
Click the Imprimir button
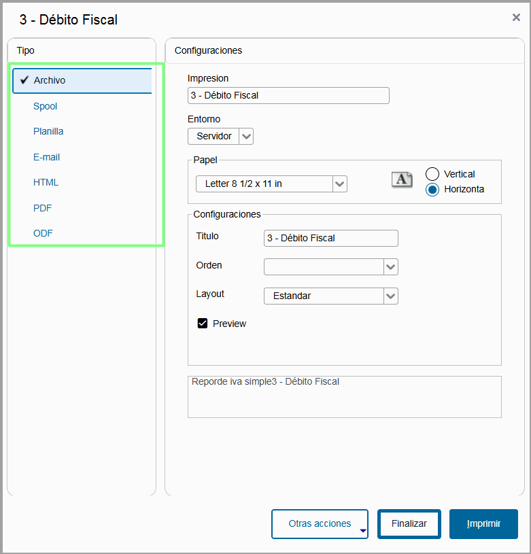tap(483, 524)
